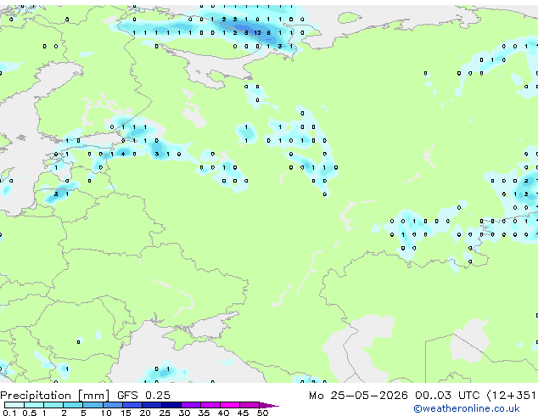Screen dimensions: 538x416
Task: Click legend label "15"
Action: [126, 413]
